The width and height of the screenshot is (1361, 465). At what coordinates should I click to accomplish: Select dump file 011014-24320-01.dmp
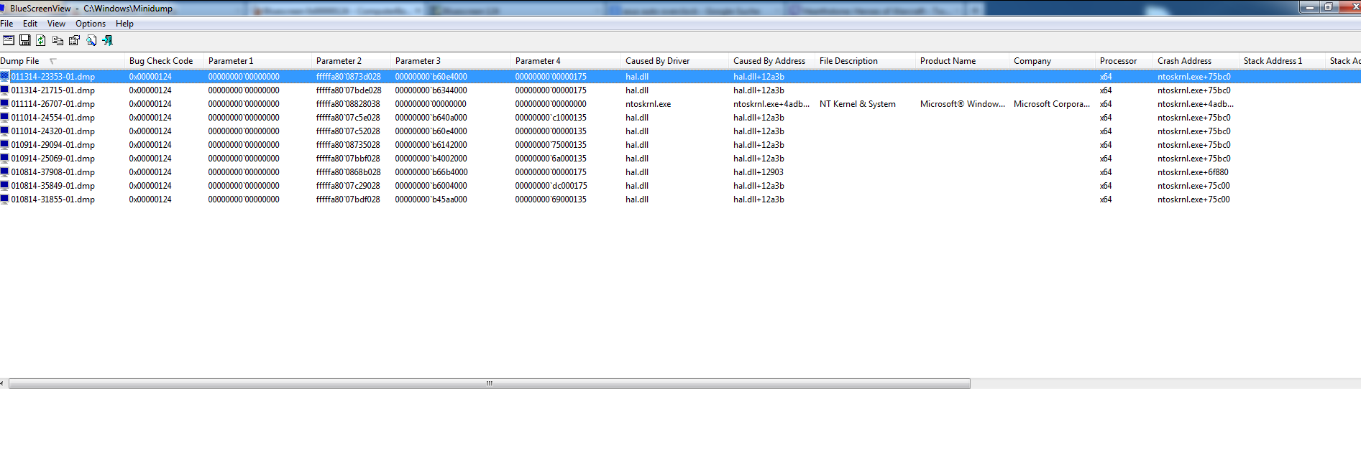click(52, 131)
